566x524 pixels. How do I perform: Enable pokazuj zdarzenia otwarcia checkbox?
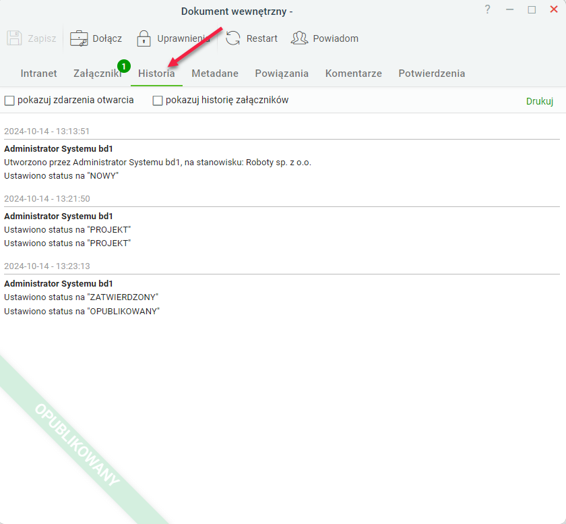(x=9, y=100)
